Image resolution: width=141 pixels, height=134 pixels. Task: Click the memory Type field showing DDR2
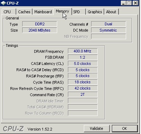click(x=39, y=24)
